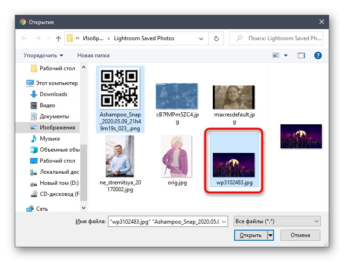Close the Открытие dialog
344x262 pixels.
(321, 22)
